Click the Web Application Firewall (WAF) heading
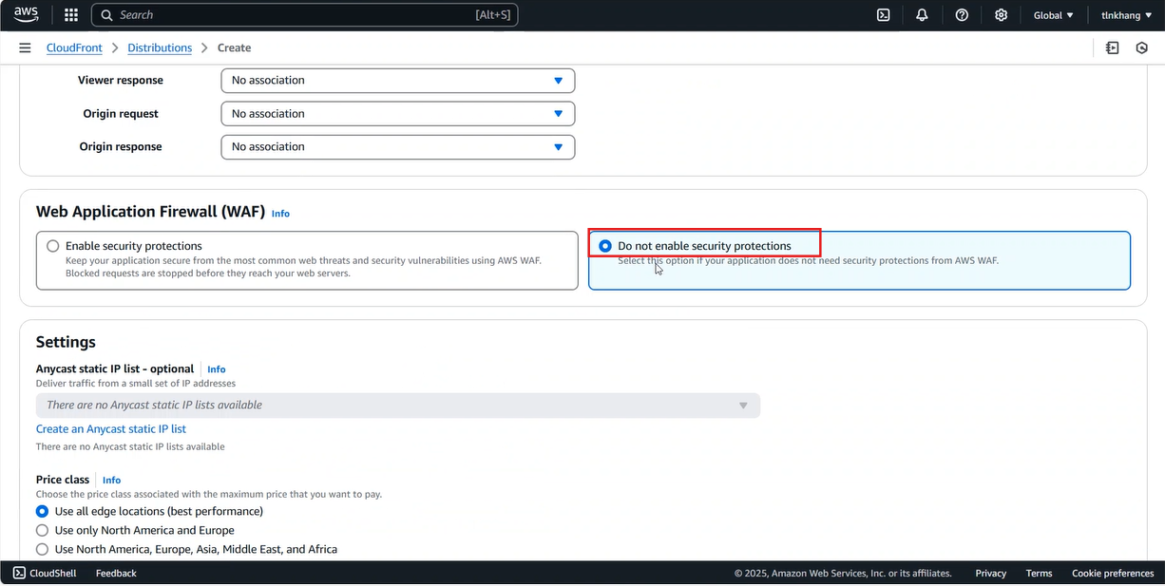The image size is (1165, 586). point(149,213)
